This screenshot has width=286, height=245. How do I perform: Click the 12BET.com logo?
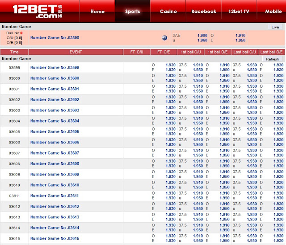click(38, 11)
